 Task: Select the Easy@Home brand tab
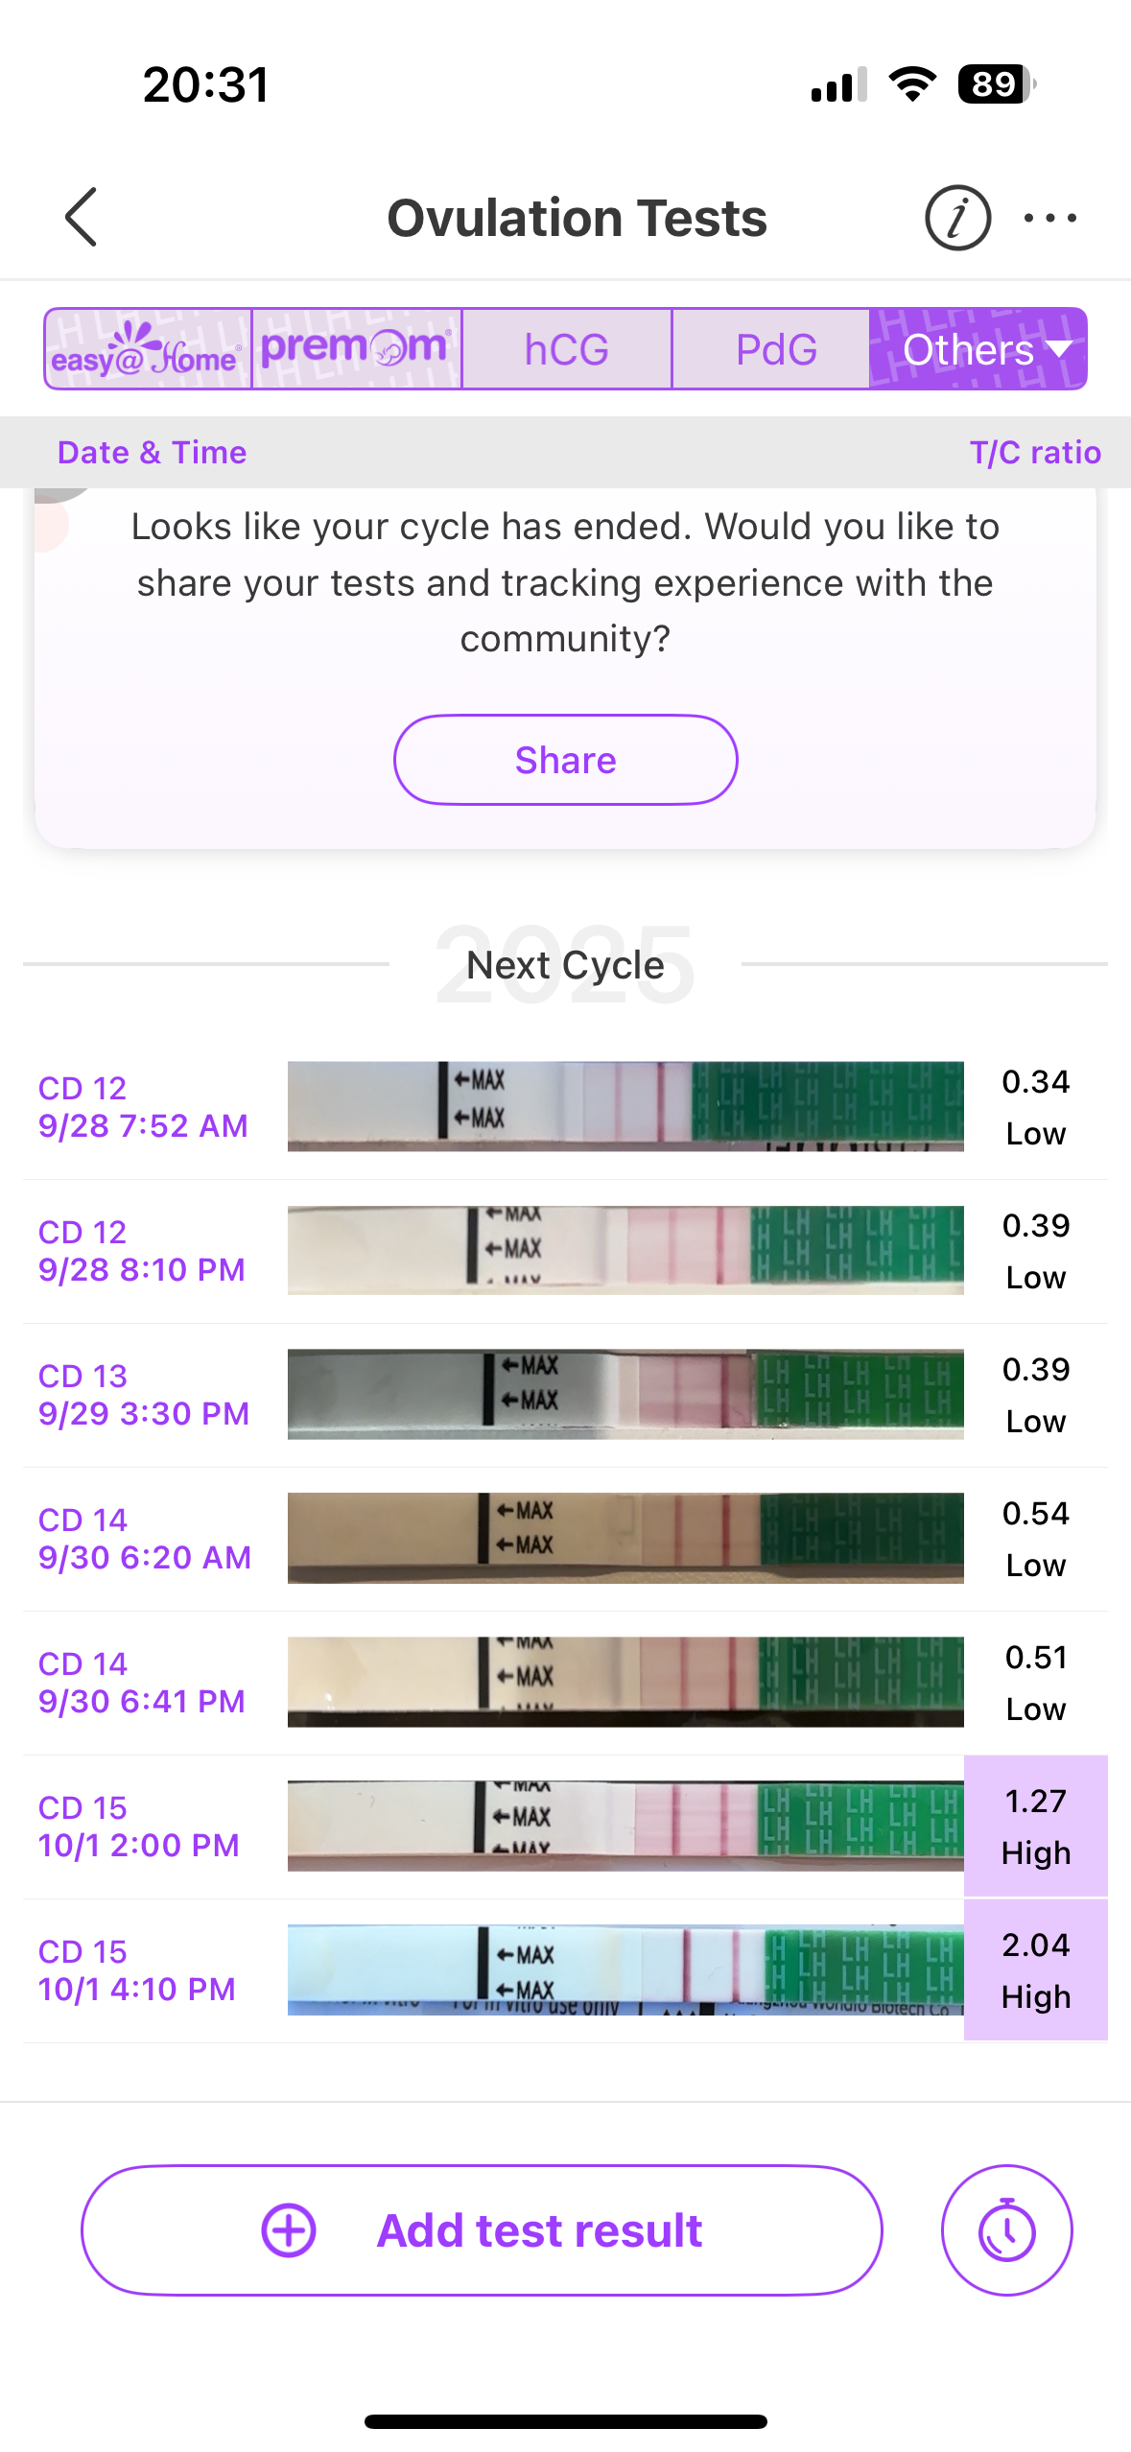[148, 349]
